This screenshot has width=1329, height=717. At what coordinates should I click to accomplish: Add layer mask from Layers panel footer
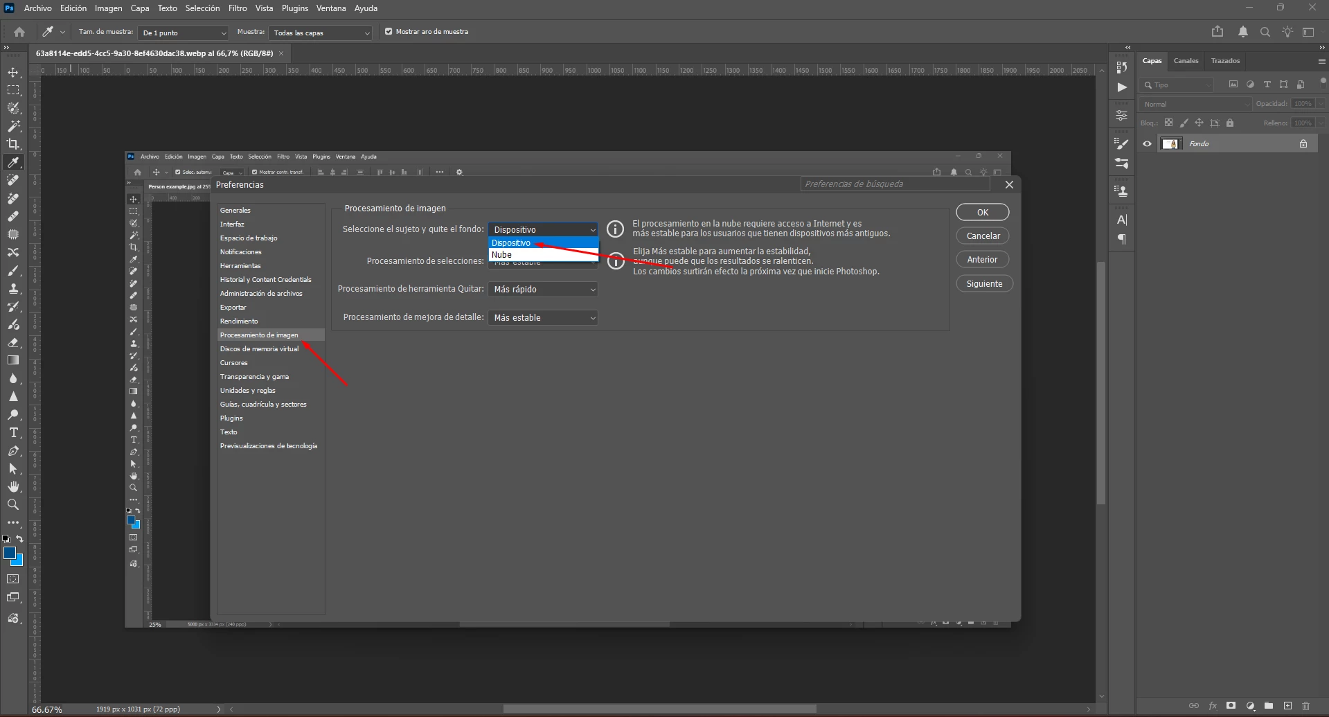coord(1231,706)
